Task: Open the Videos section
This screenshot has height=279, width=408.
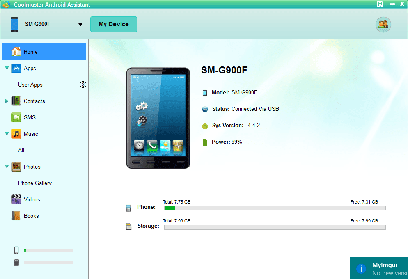Action: [x=32, y=199]
